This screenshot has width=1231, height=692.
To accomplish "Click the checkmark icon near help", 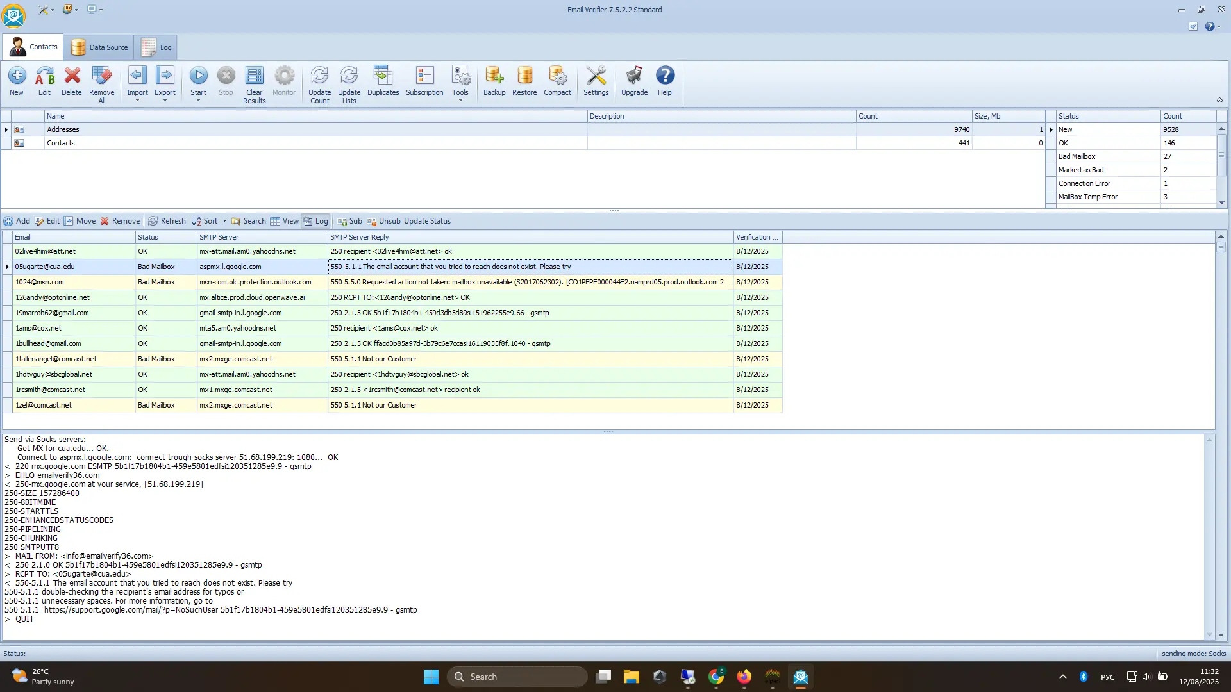I will pyautogui.click(x=1193, y=26).
